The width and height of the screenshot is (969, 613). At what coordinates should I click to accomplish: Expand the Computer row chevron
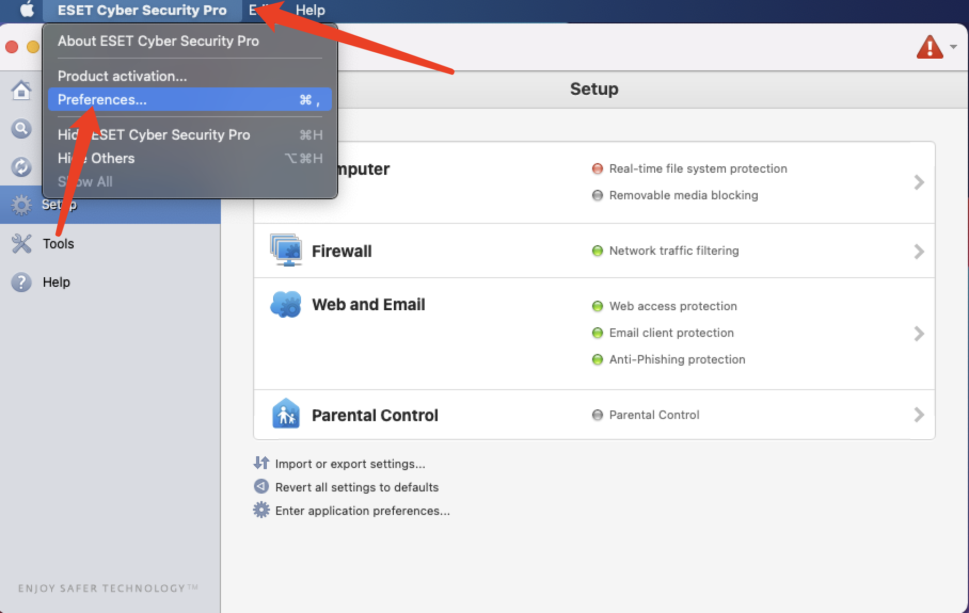click(919, 182)
